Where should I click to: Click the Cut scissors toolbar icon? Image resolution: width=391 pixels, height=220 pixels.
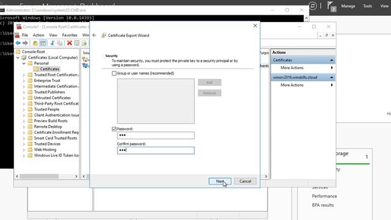53,43
